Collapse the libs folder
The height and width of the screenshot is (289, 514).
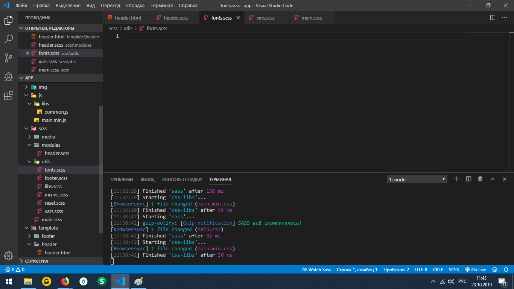(x=29, y=103)
